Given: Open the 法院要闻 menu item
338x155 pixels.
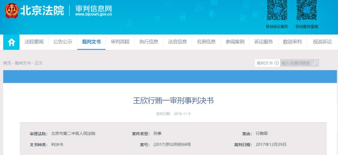Looking at the screenshot, I should (34, 42).
